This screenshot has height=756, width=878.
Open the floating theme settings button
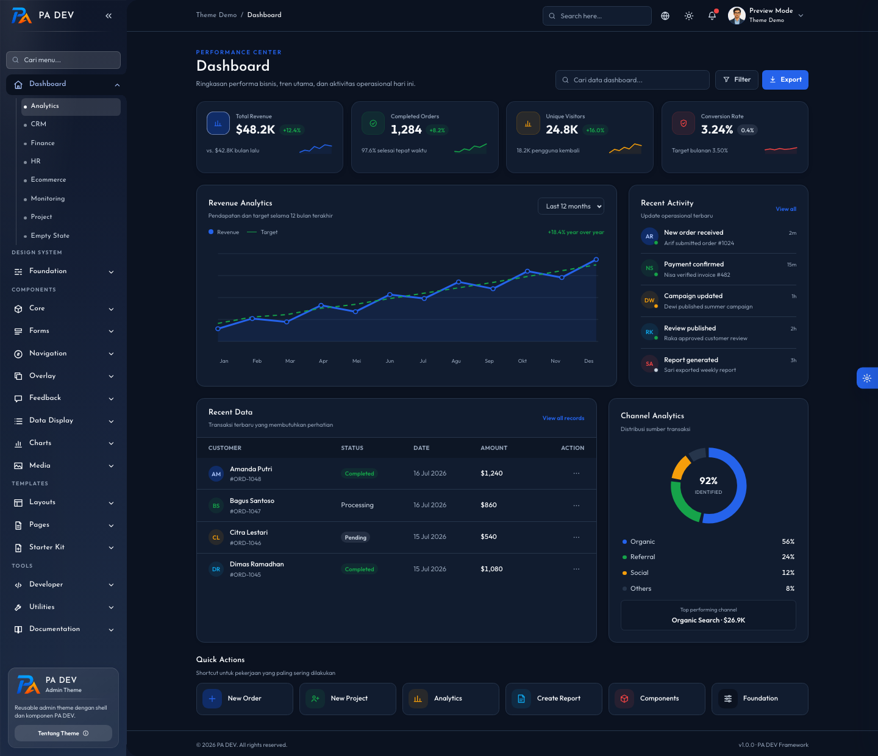[867, 378]
